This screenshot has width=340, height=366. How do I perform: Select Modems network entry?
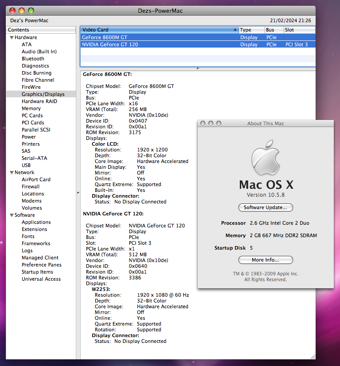[x=31, y=201]
